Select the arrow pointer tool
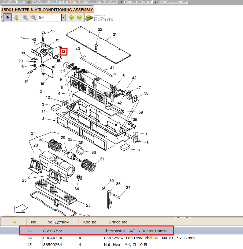The width and height of the screenshot is (243, 249). coord(8,17)
